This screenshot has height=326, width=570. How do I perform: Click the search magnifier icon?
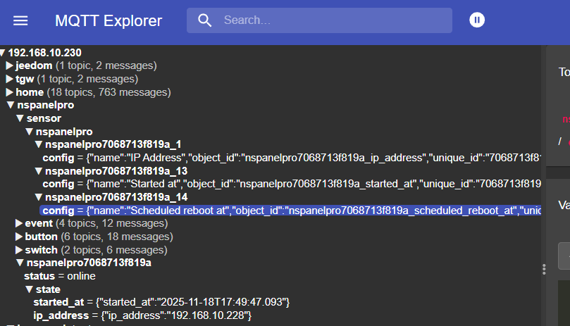coord(205,20)
